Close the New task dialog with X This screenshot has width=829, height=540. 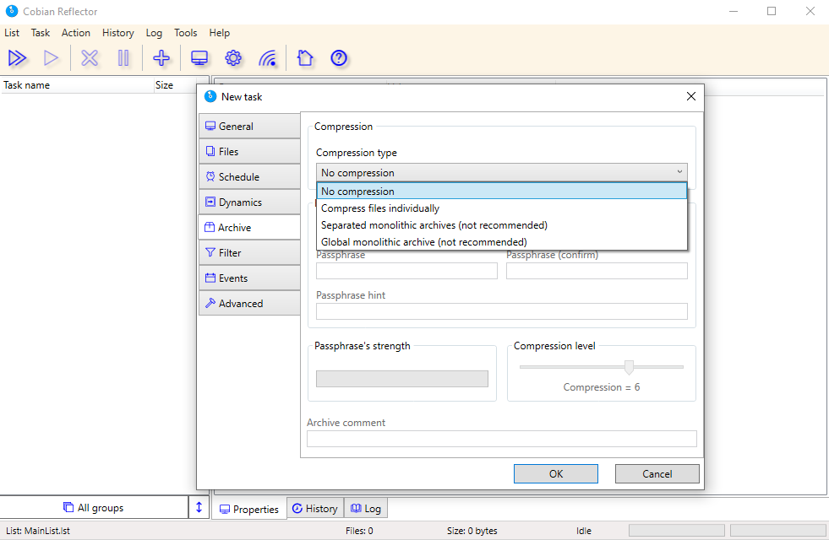coord(691,96)
